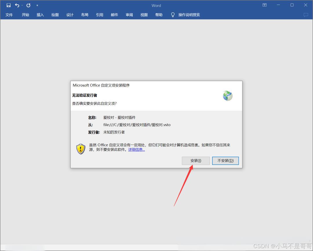
Task: Click the 无法验证发行者 heading
Action: point(84,95)
